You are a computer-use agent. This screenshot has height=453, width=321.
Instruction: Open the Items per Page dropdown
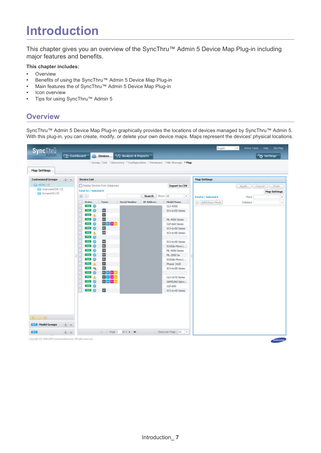(183, 332)
